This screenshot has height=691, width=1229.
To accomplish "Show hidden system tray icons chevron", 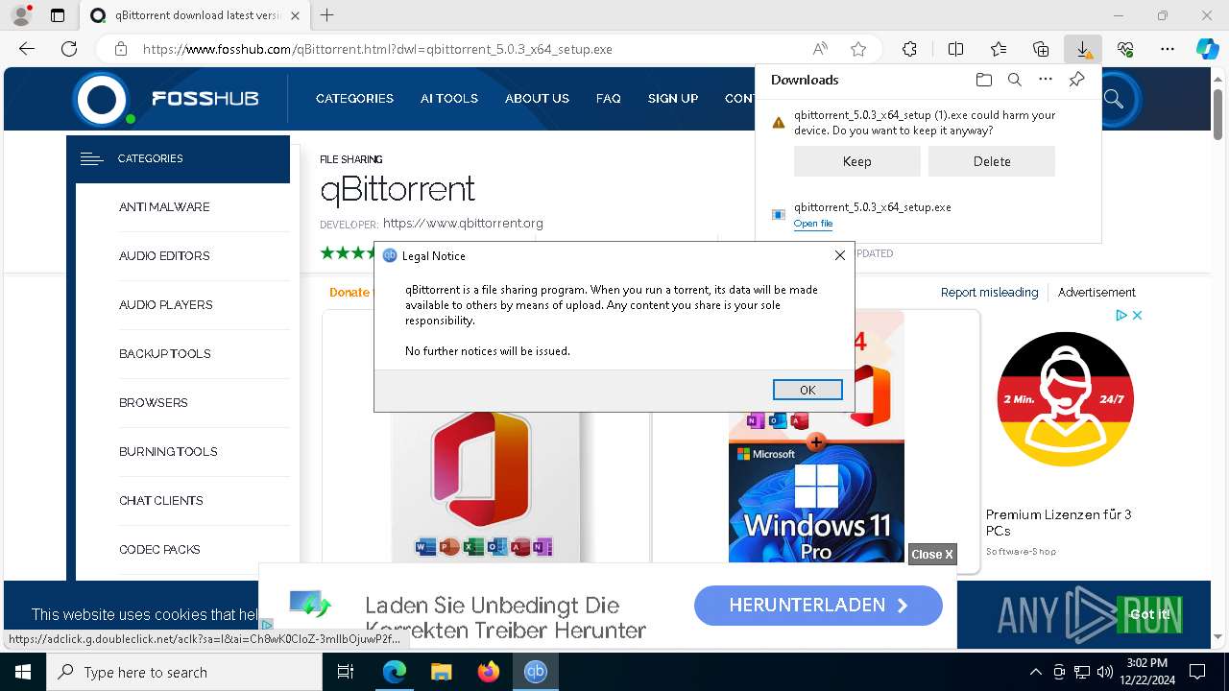I will 1035,672.
